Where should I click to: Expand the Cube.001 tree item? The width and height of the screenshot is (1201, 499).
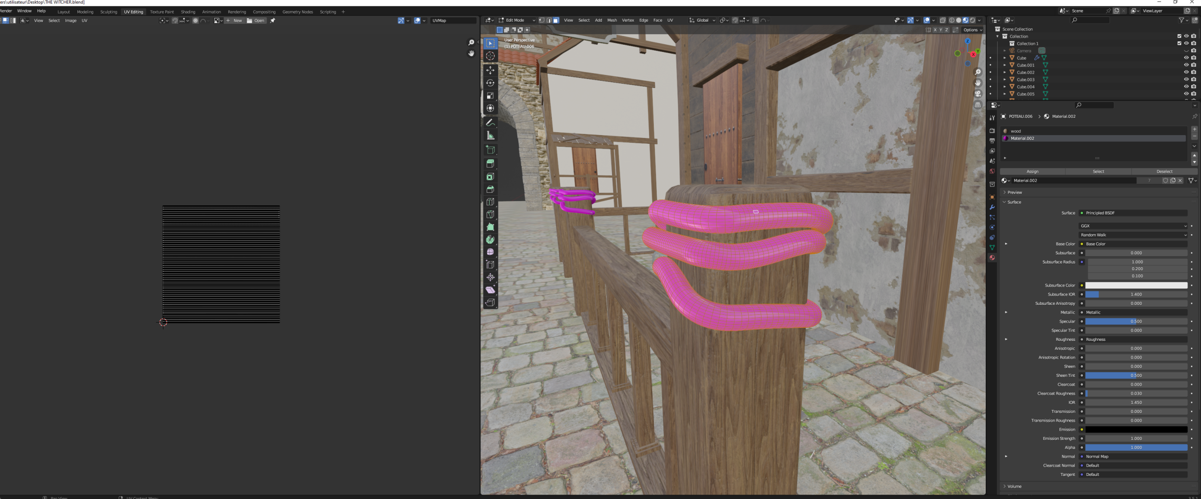1005,65
